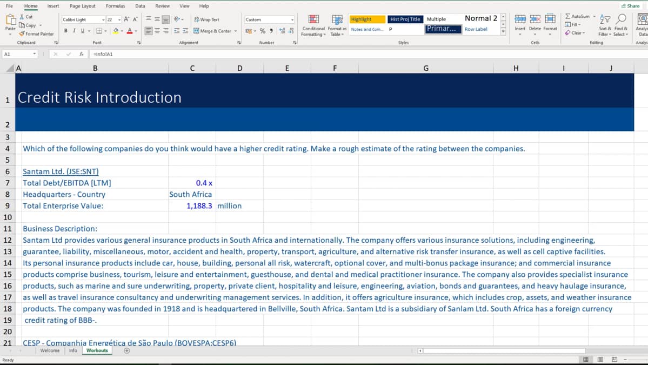Click the AutoSum sigma button

pyautogui.click(x=577, y=16)
